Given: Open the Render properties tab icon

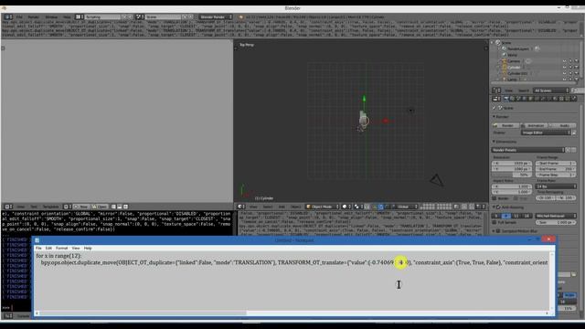Looking at the screenshot, I should 506,99.
